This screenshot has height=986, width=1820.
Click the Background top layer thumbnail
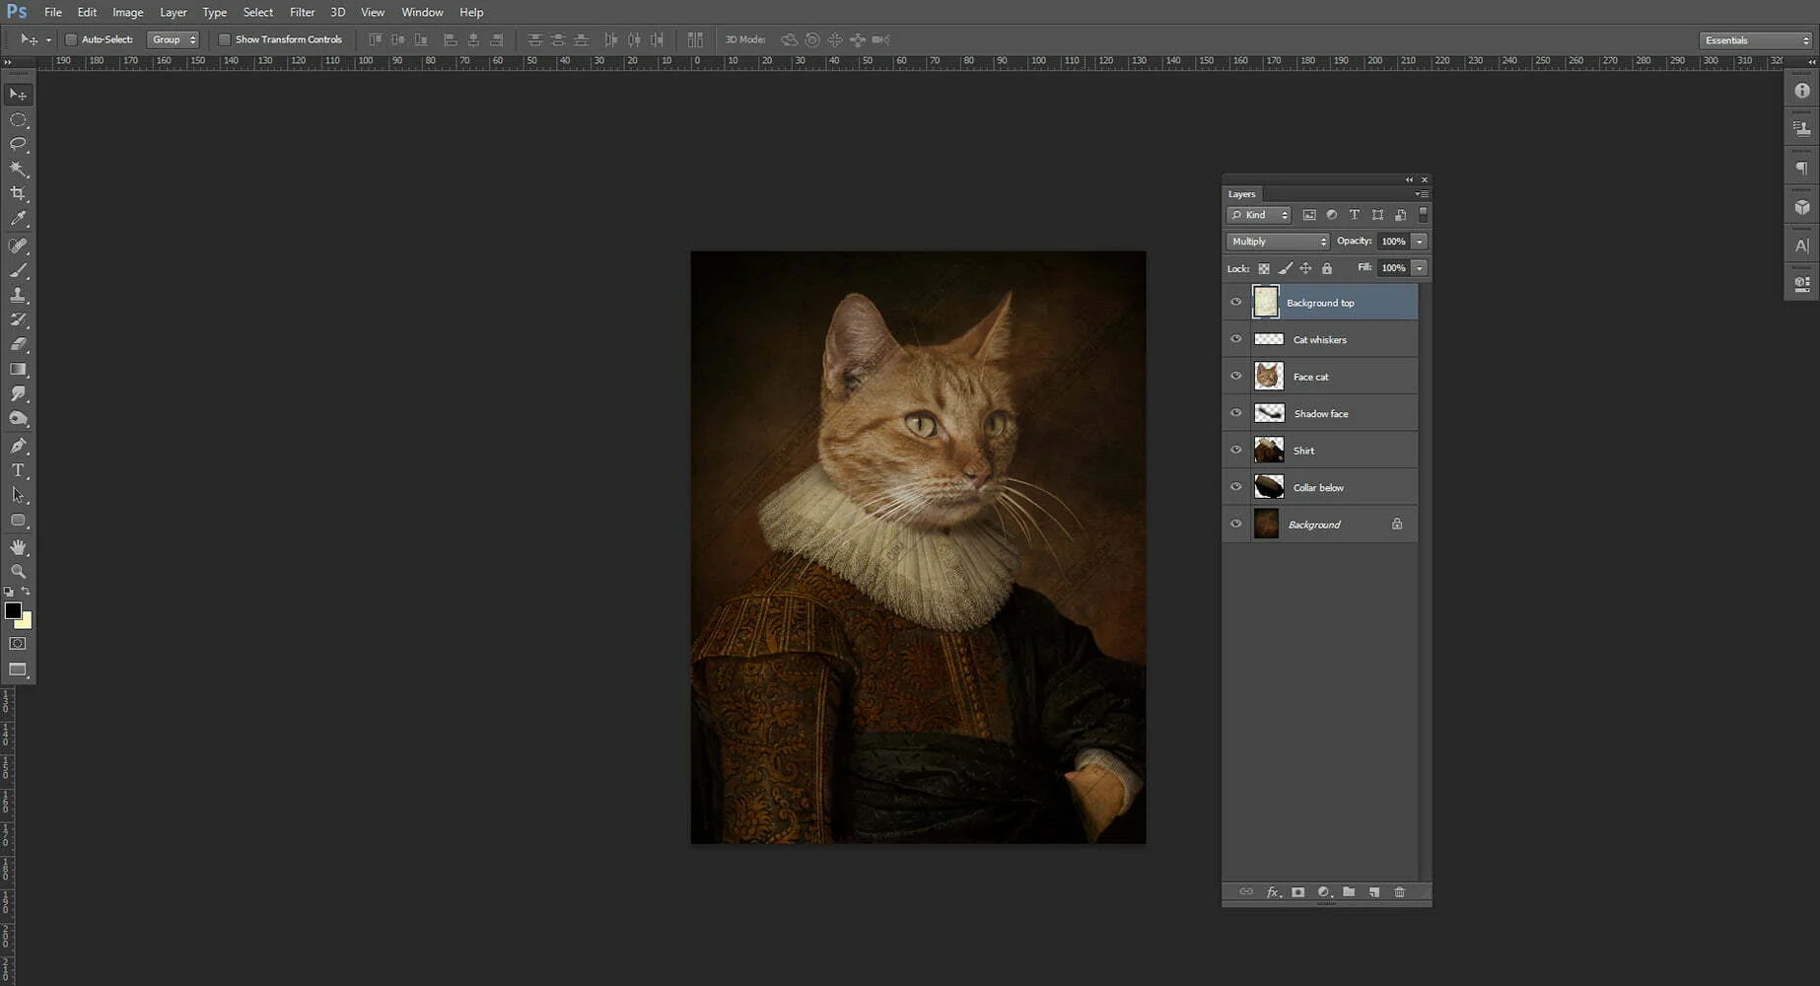[x=1266, y=302]
